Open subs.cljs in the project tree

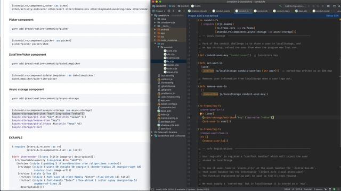pyautogui.click(x=170, y=68)
